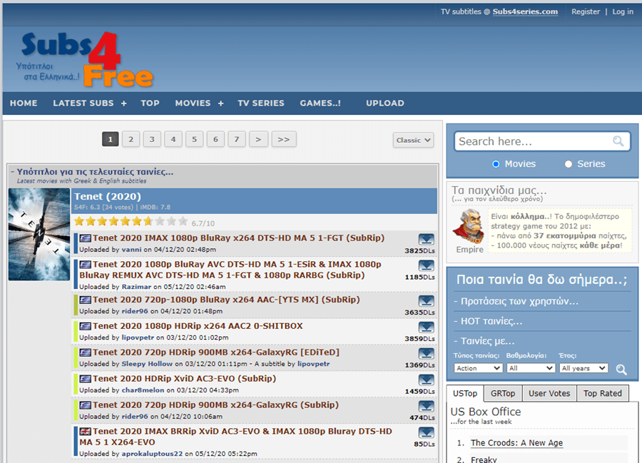Select the Movies search radio button
This screenshot has width=642, height=463.
coord(496,164)
